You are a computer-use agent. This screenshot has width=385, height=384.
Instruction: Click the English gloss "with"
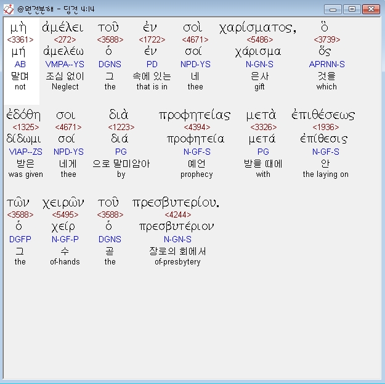point(263,174)
